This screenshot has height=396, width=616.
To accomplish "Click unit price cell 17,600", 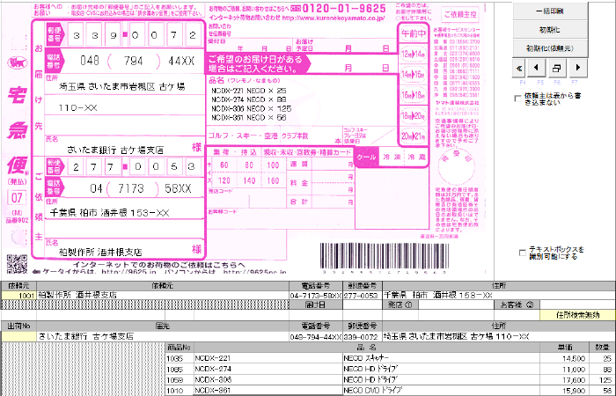I will [x=565, y=380].
